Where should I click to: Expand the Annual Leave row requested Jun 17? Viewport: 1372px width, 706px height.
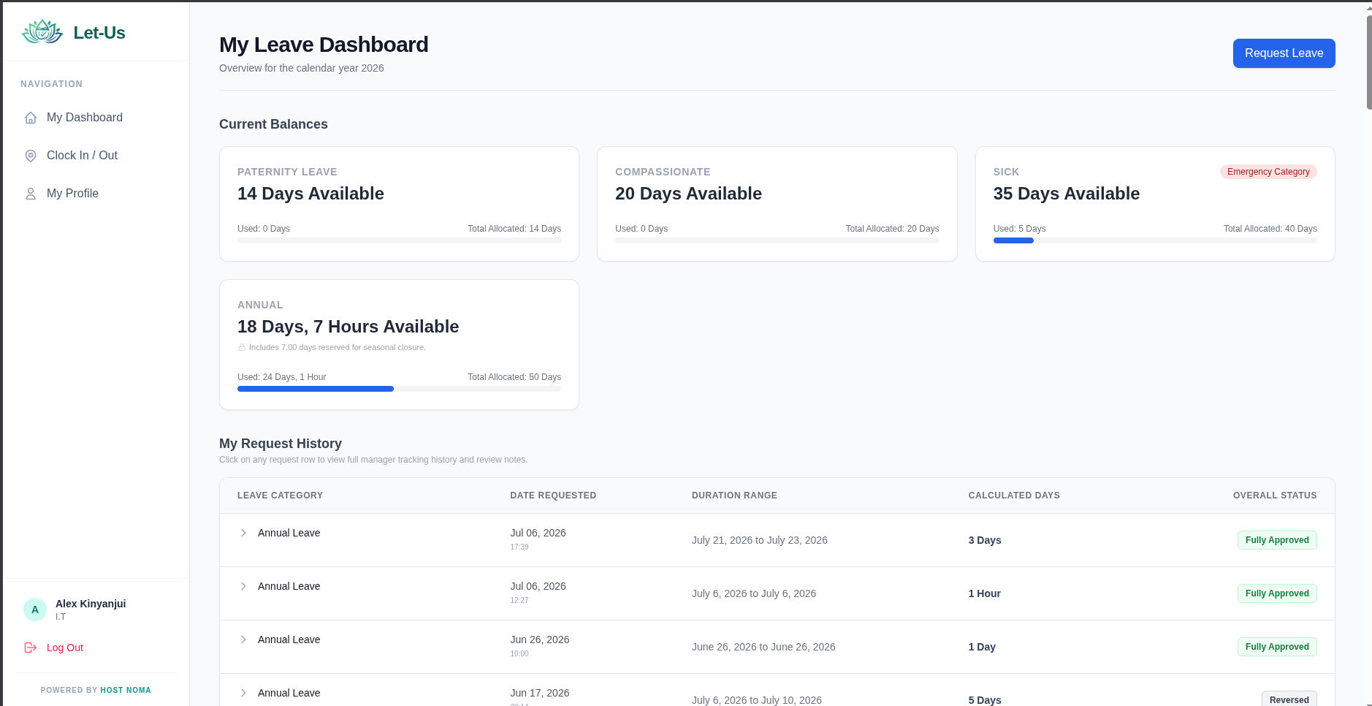pos(243,693)
